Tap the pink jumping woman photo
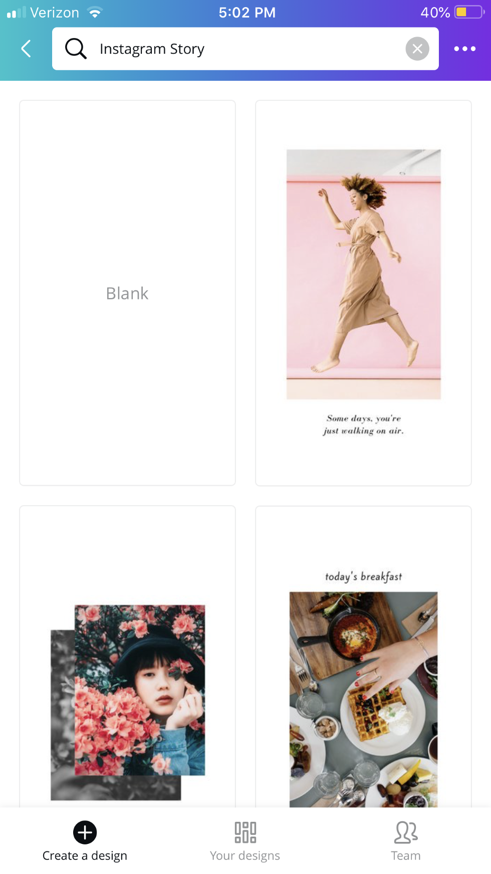The image size is (491, 874). pyautogui.click(x=364, y=274)
